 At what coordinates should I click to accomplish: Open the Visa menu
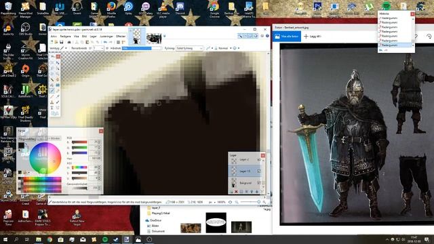tap(76, 36)
